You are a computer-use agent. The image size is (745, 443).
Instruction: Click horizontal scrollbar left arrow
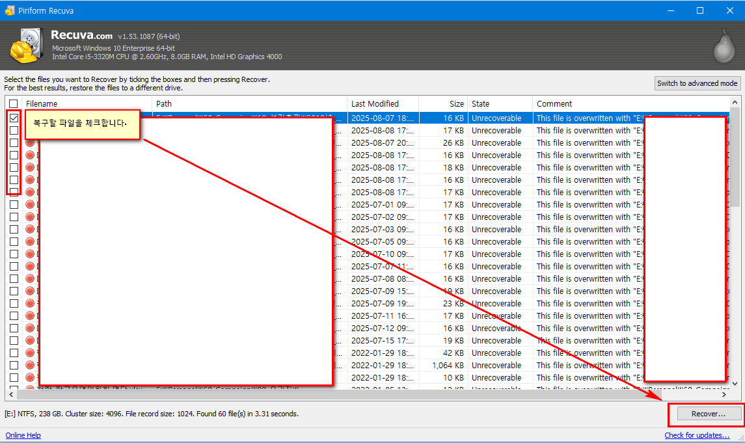tap(11, 395)
